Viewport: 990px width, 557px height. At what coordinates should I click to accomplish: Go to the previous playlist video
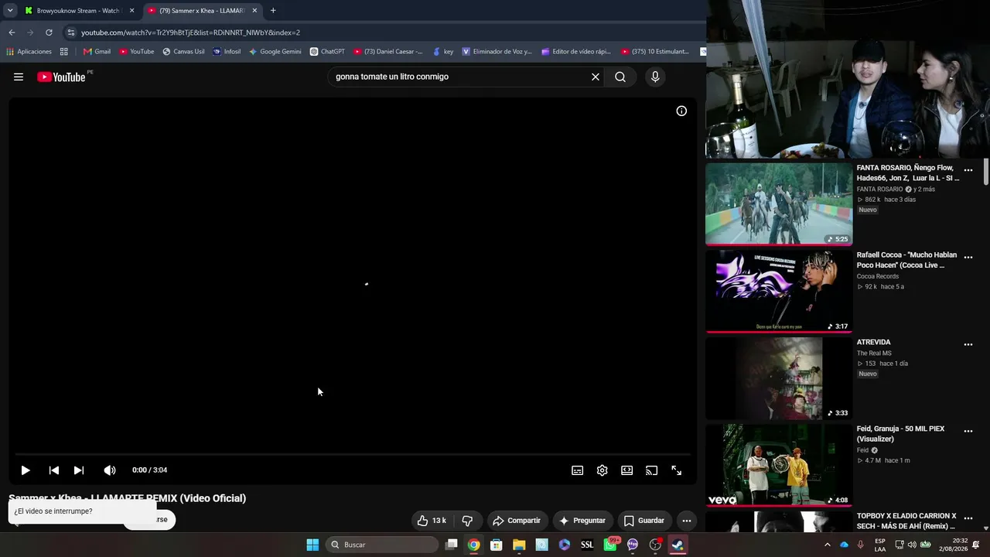pos(54,470)
